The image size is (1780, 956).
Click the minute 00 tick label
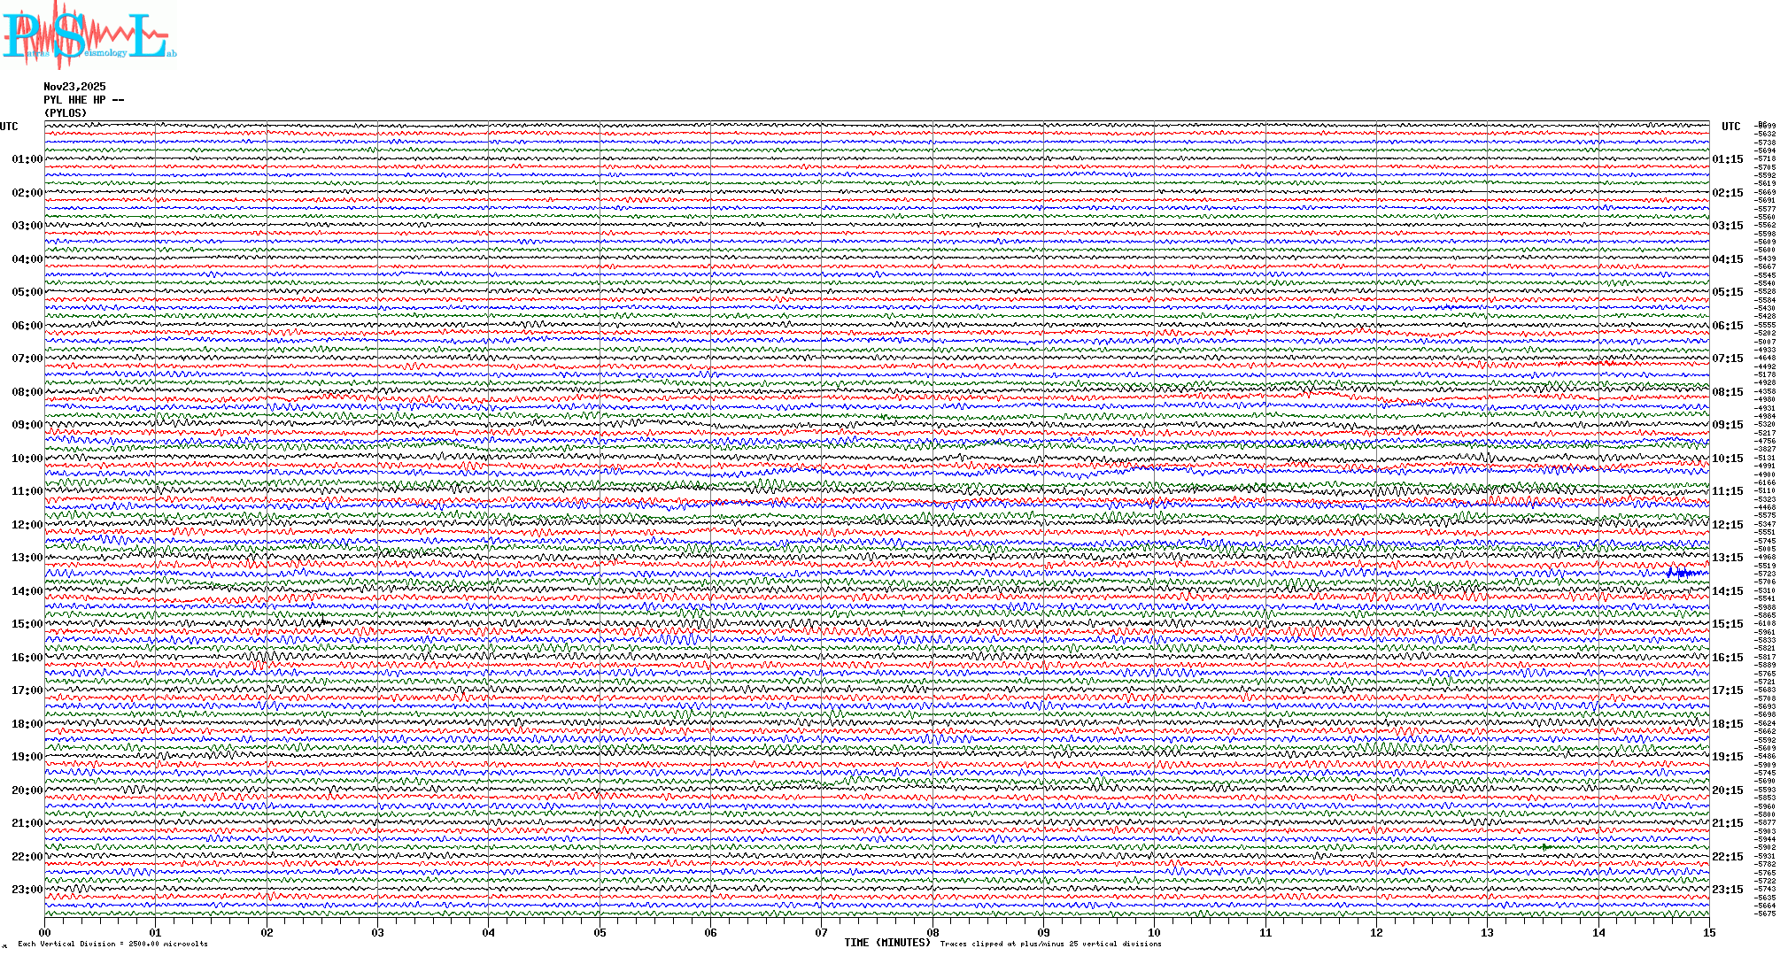coord(45,933)
